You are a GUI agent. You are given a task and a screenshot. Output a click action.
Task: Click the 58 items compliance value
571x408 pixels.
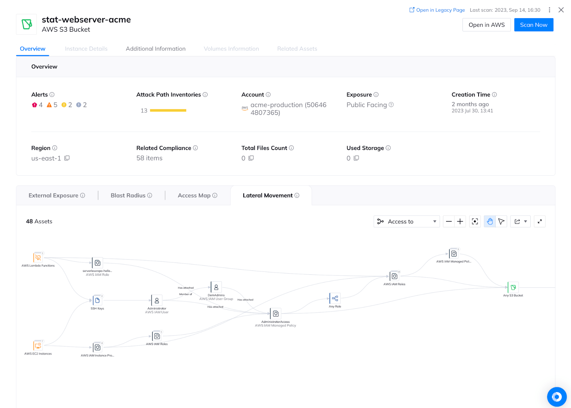coord(149,158)
